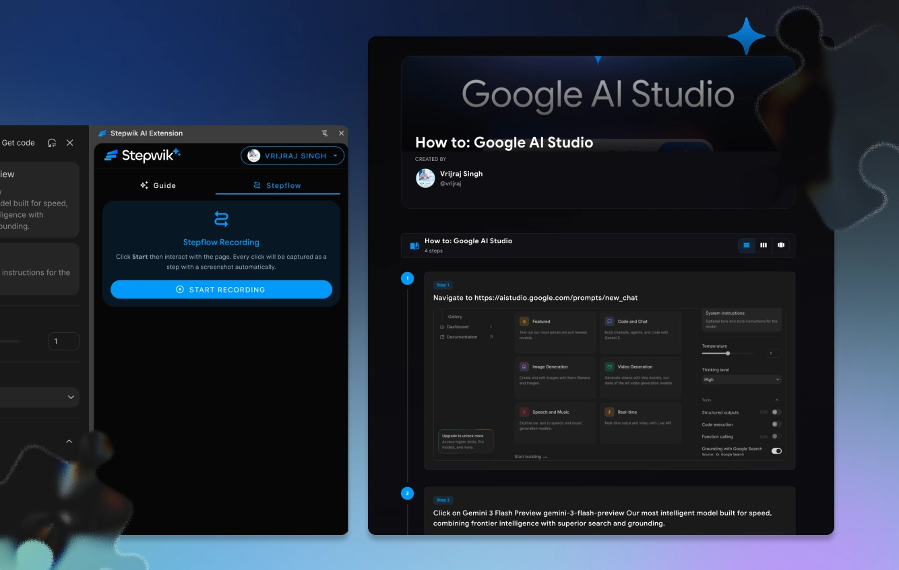Image resolution: width=899 pixels, height=570 pixels.
Task: Turn off Grounding with Google Search switch
Action: tap(776, 451)
